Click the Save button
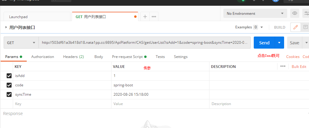The width and height of the screenshot is (309, 128). coord(295,43)
